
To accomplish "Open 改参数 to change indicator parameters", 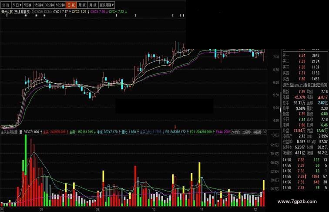I will (235, 132).
